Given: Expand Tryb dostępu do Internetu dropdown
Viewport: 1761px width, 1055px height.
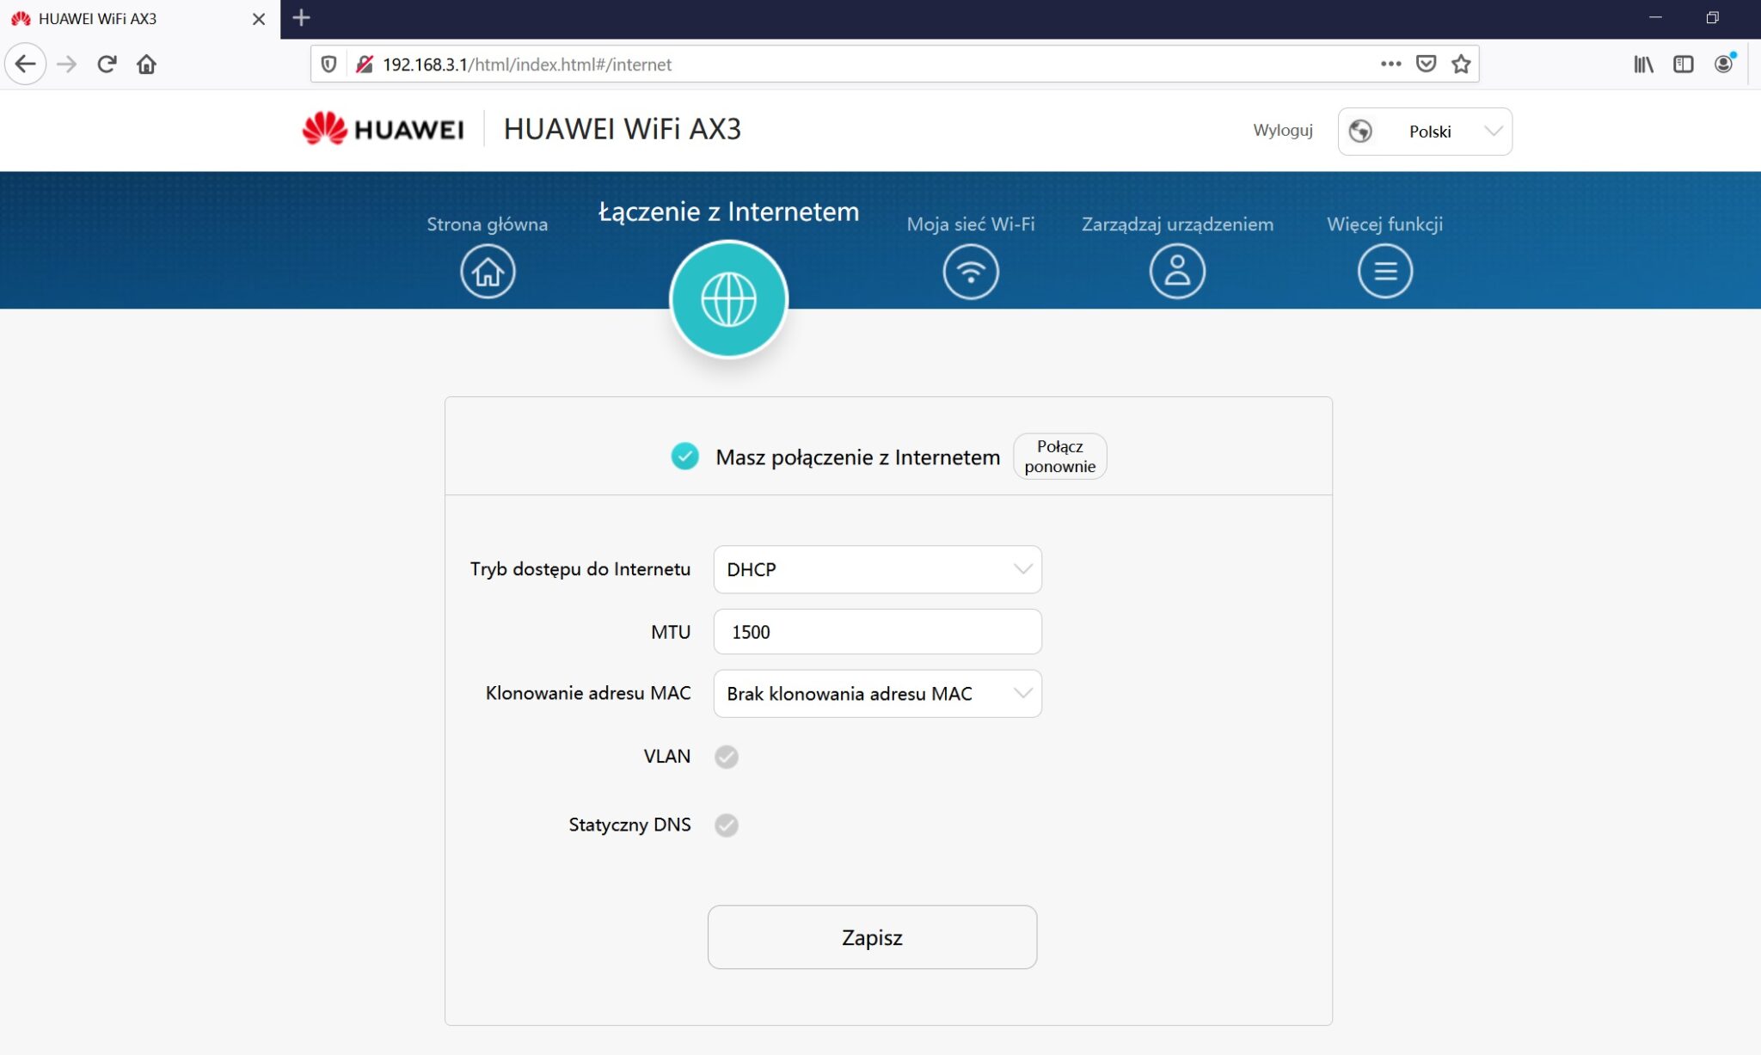Looking at the screenshot, I should coord(877,569).
